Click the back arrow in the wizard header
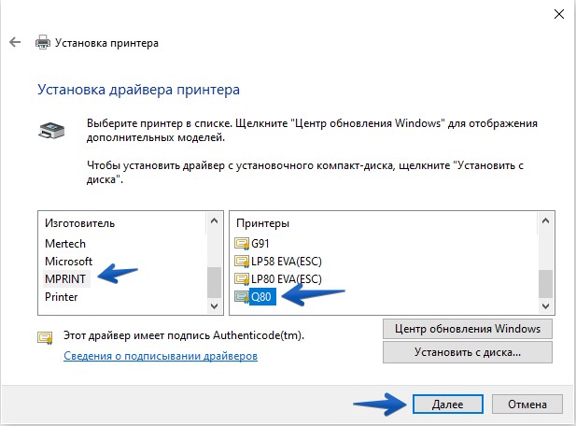Screen dimensions: 576x426 [14, 43]
